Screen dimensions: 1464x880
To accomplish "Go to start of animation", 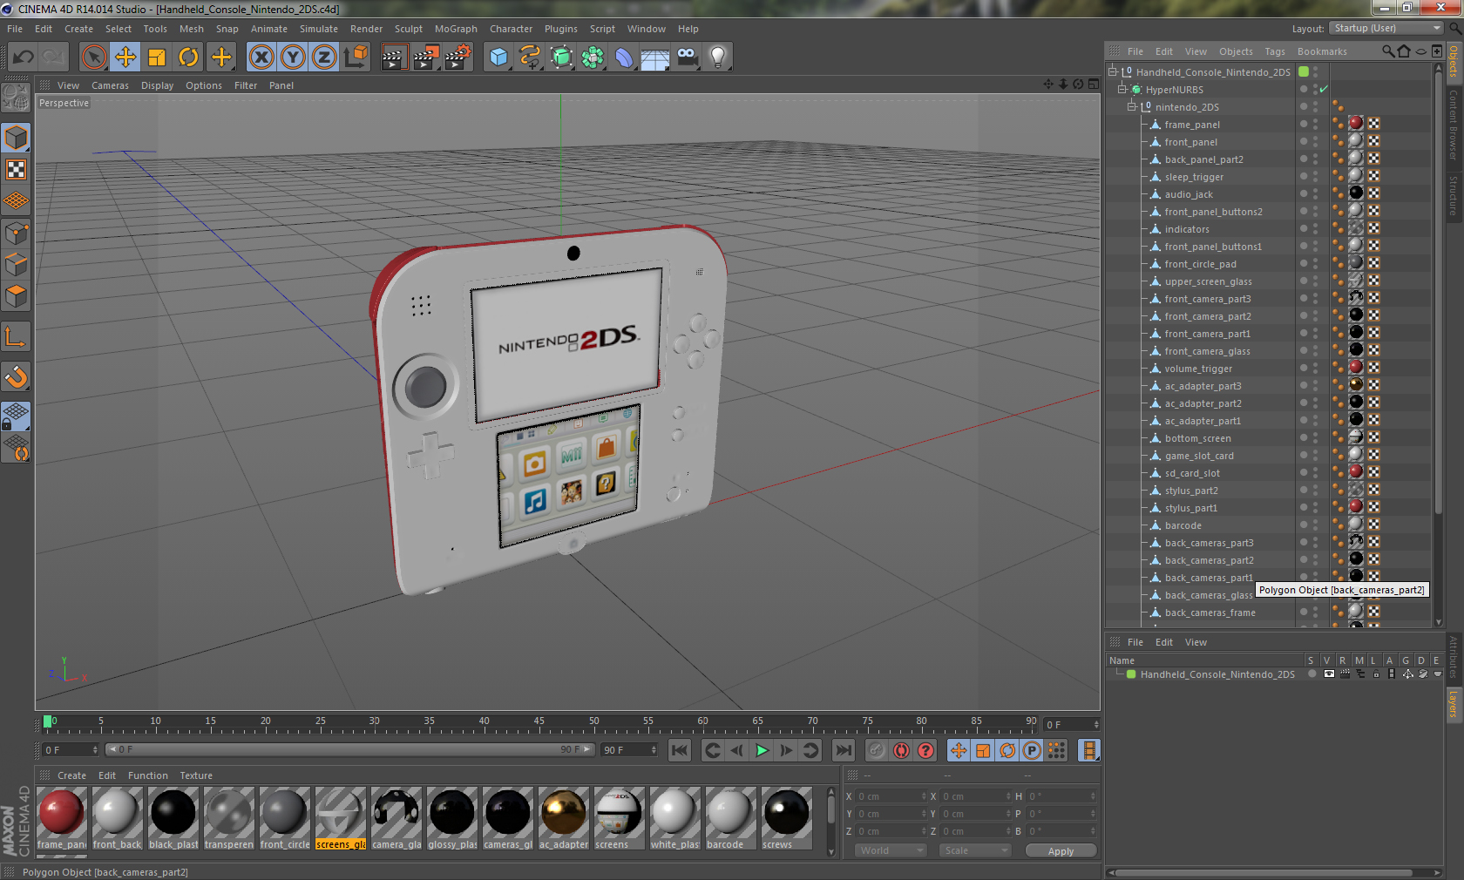I will click(680, 750).
